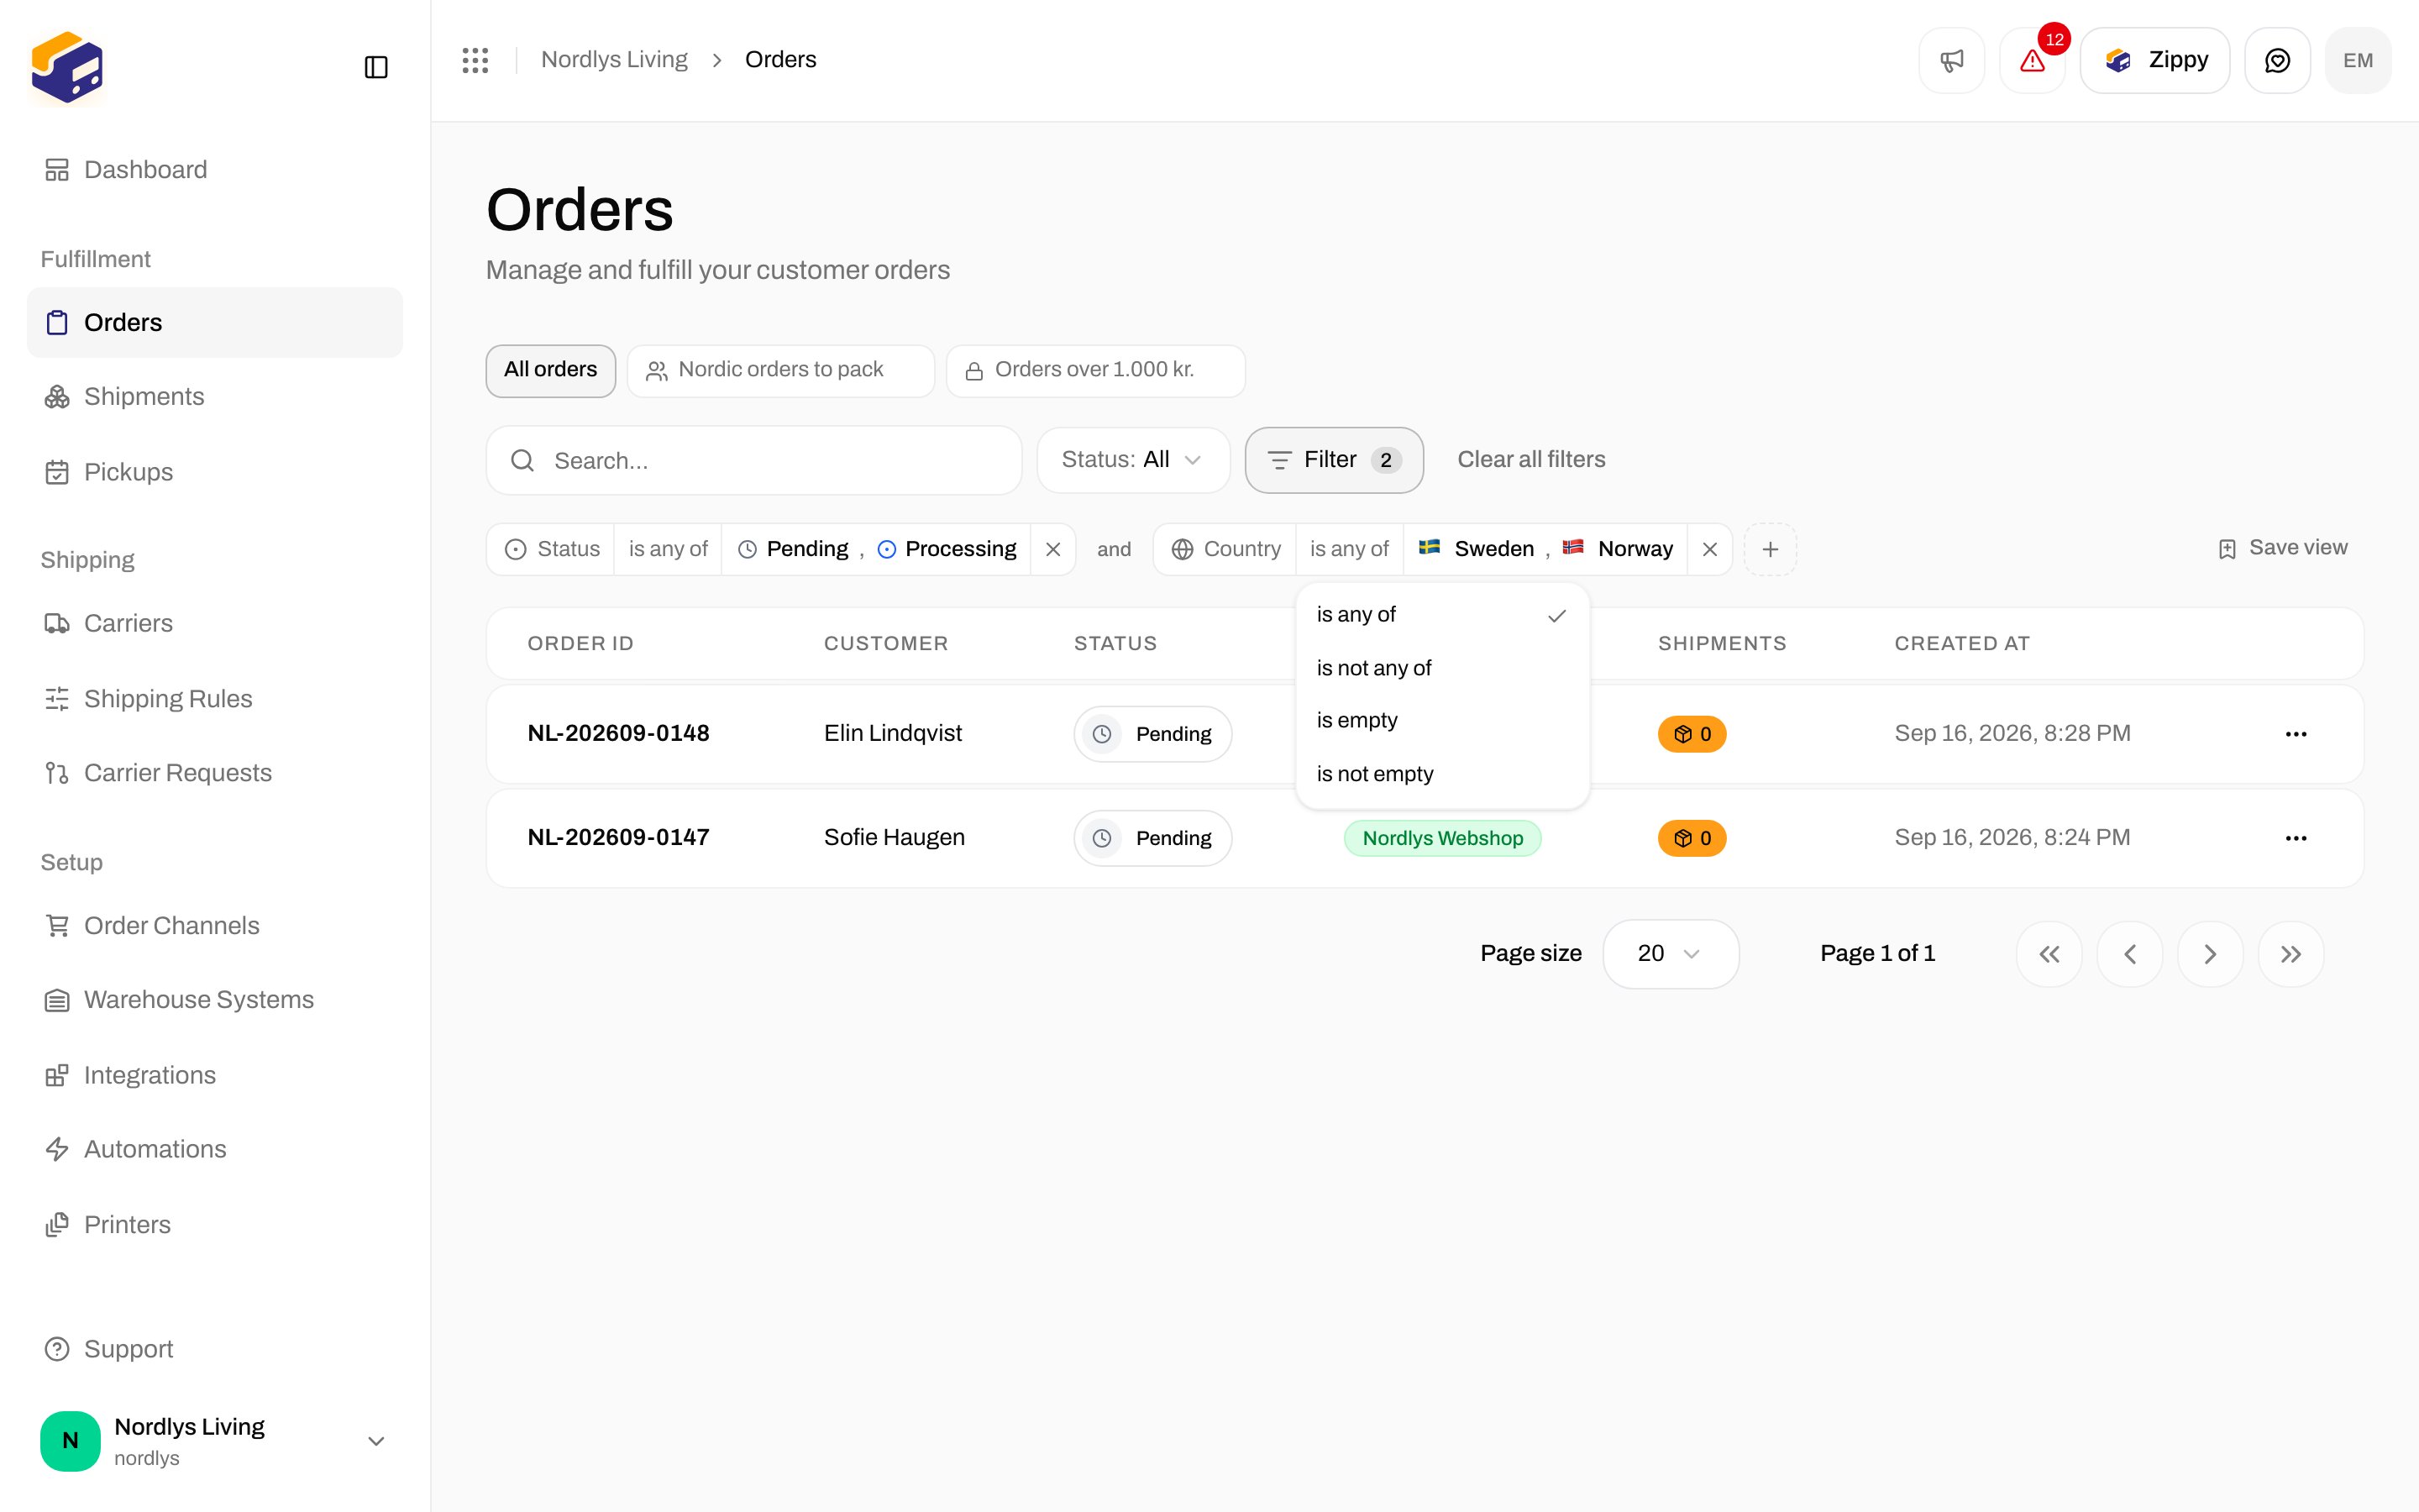The width and height of the screenshot is (2419, 1512).
Task: Open more actions for order NL-202609-0148
Action: coord(2296,734)
